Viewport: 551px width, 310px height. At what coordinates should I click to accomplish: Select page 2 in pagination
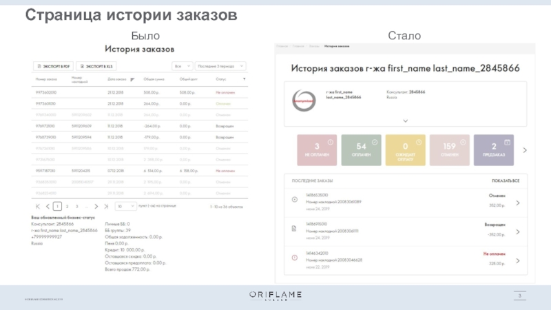67,206
